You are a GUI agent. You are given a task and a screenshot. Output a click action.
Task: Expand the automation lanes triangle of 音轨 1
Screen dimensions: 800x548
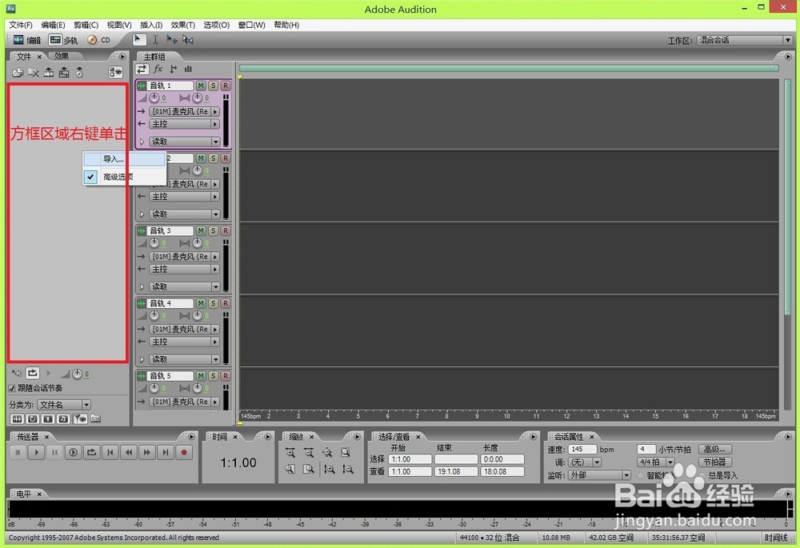point(142,142)
